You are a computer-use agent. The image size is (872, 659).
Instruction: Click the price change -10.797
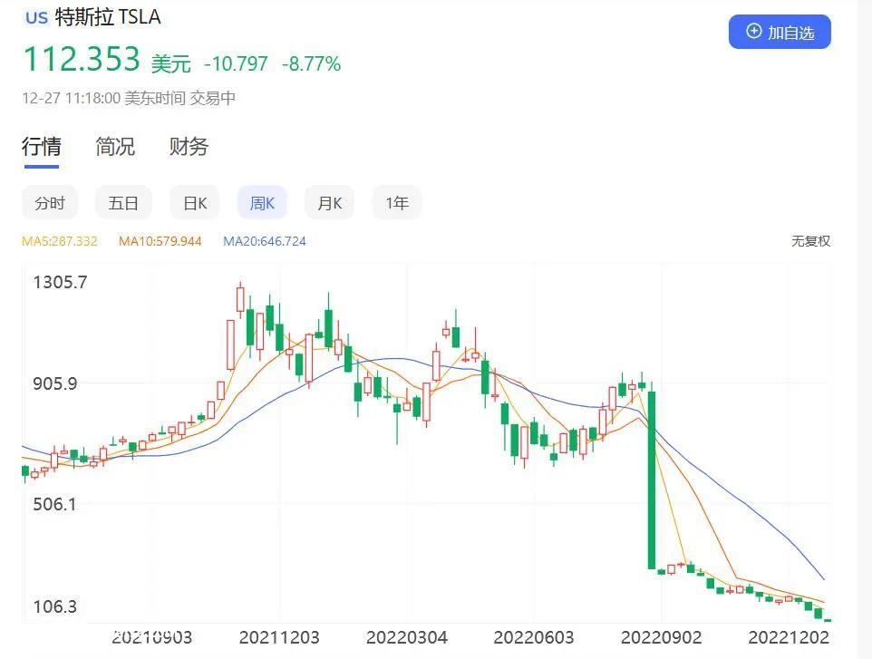click(x=236, y=63)
